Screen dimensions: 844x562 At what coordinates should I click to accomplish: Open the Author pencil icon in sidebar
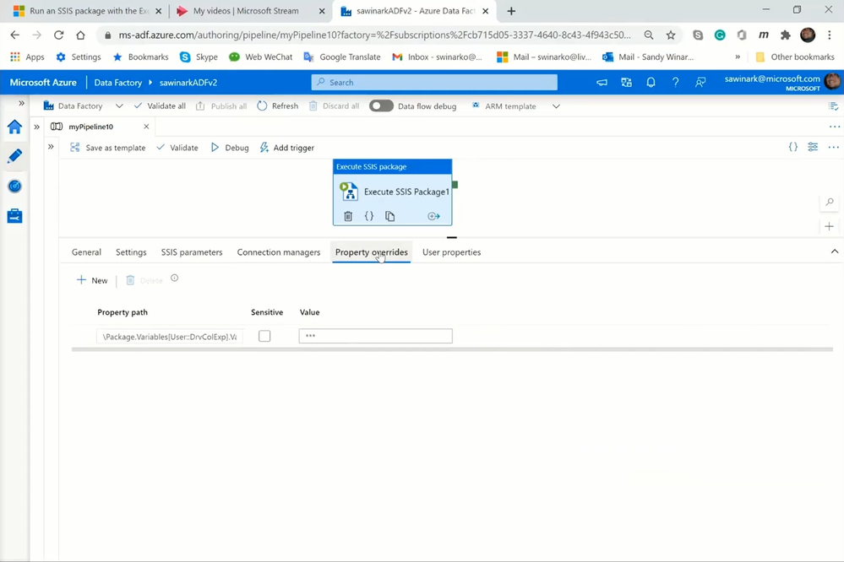point(14,156)
